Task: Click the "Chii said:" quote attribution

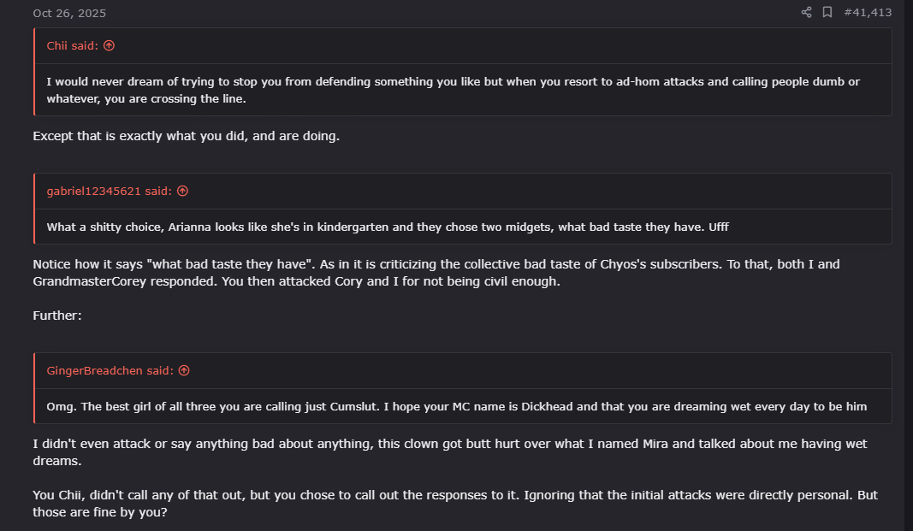Action: (x=74, y=45)
